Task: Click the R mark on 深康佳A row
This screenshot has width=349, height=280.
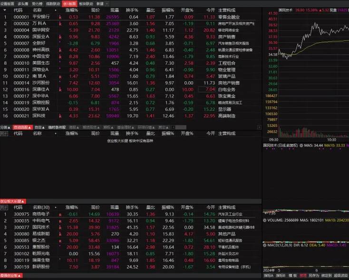Action: click(60, 89)
